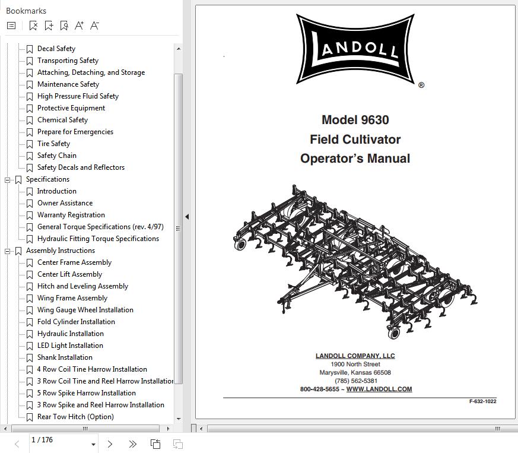Go to the previous page arrow
Screen dimensions: 518x453
[17, 444]
